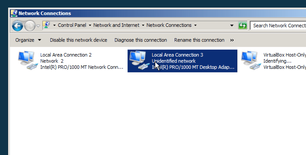Open dropdown arrow after Control Panel breadcrumb
This screenshot has width=306, height=155.
[x=90, y=25]
